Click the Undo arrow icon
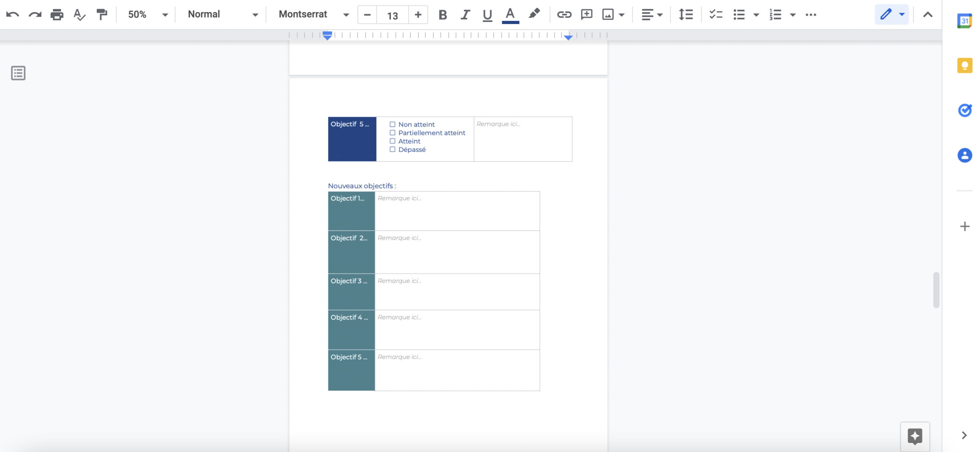This screenshot has width=974, height=452. [x=13, y=15]
